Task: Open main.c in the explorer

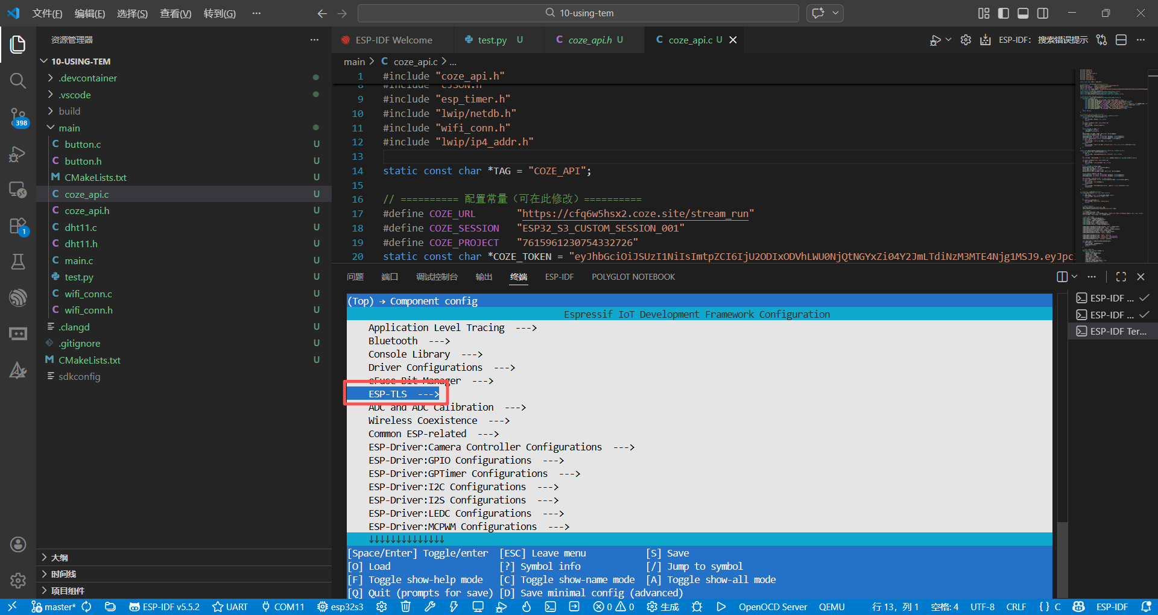Action: tap(183, 260)
